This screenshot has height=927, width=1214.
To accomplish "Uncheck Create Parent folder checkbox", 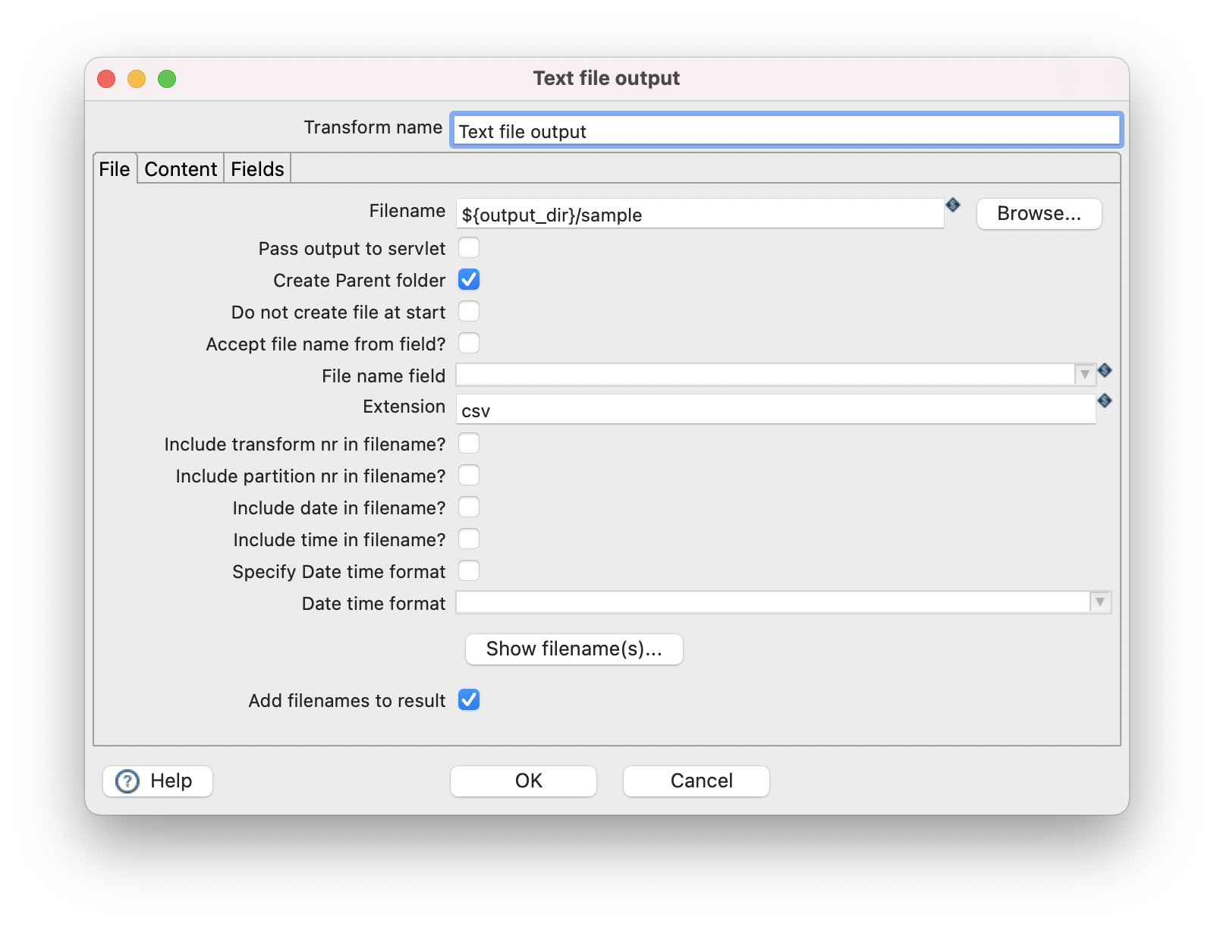I will click(x=469, y=280).
